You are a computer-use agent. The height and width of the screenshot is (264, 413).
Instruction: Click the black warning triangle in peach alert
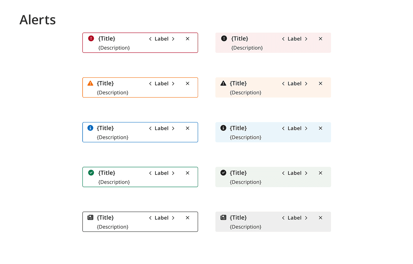(223, 83)
